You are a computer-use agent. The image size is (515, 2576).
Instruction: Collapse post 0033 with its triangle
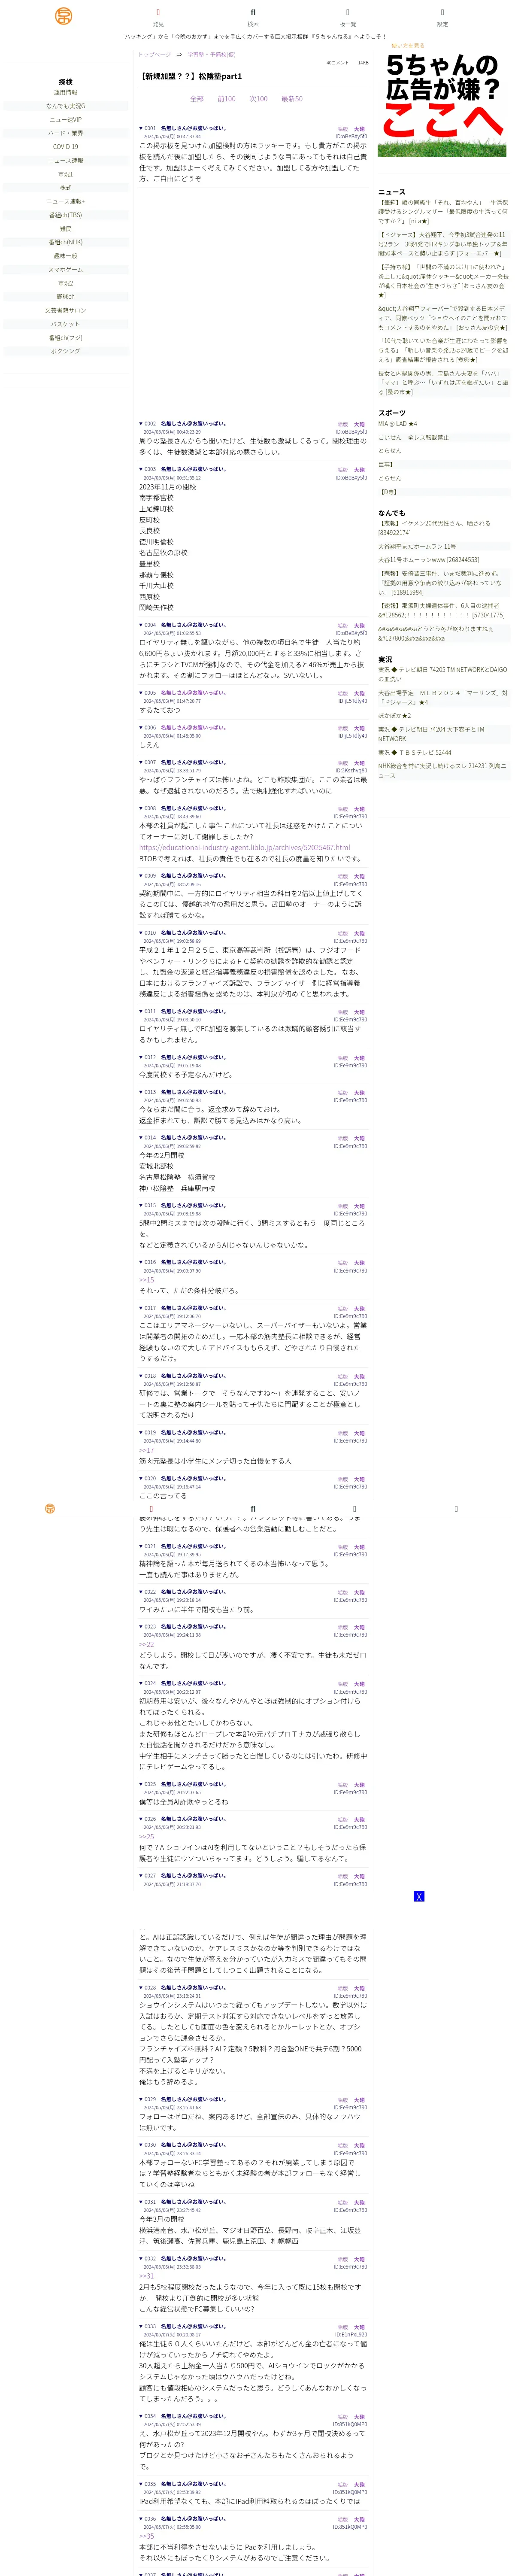(141, 2326)
